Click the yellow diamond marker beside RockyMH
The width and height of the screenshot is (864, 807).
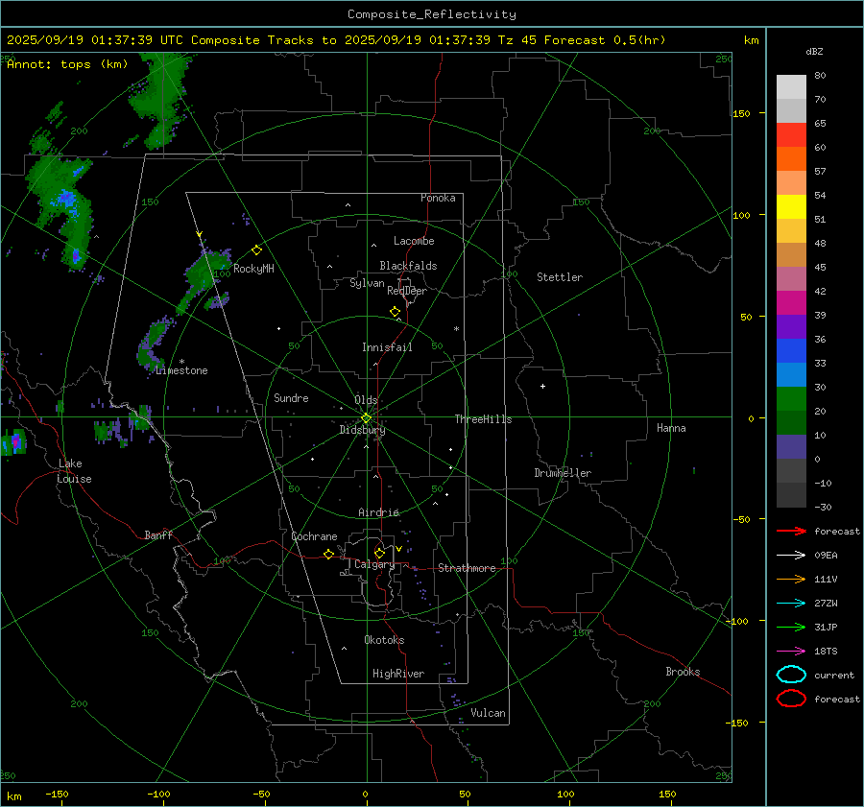[x=256, y=249]
